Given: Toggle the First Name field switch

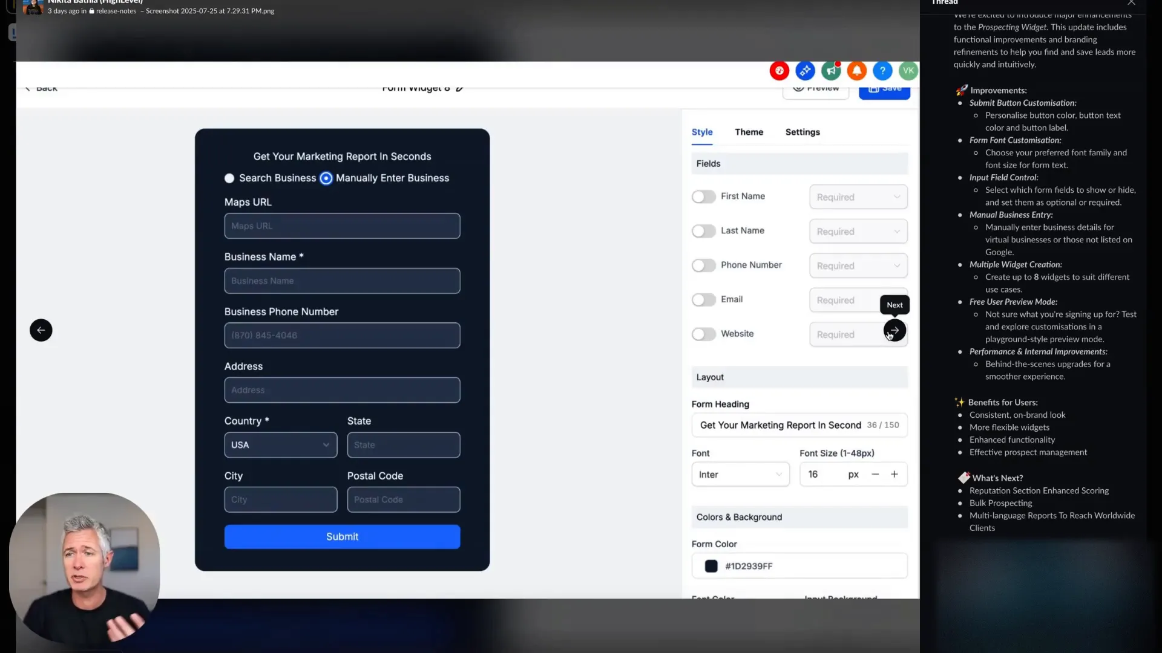Looking at the screenshot, I should [x=704, y=197].
